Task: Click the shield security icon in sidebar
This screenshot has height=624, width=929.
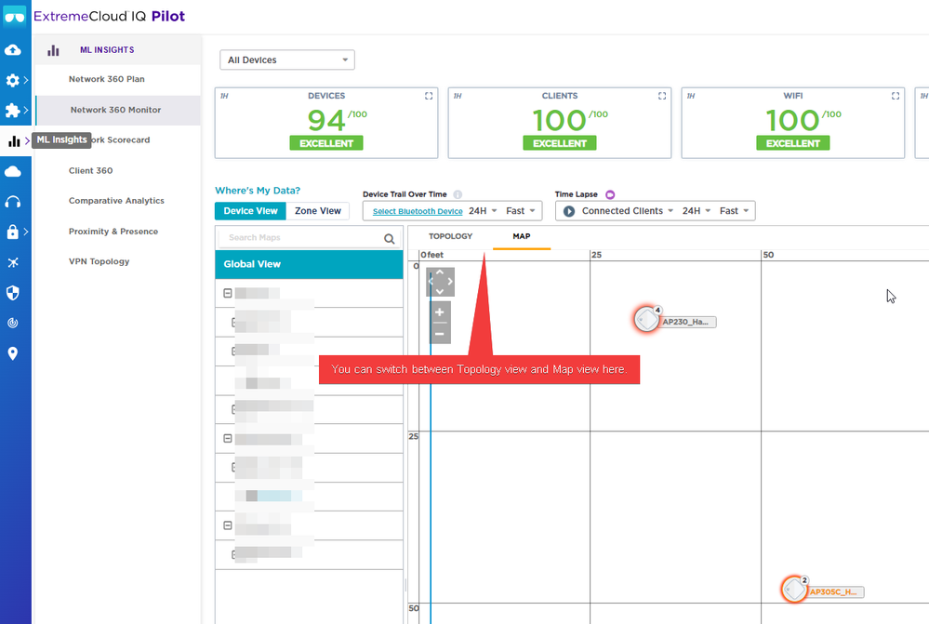Action: 13,293
